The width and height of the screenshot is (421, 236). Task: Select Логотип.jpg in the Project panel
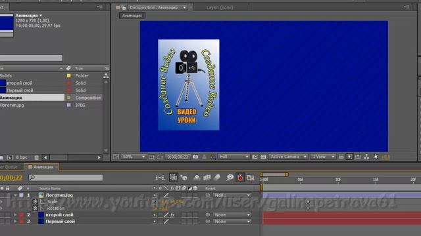[x=12, y=105]
